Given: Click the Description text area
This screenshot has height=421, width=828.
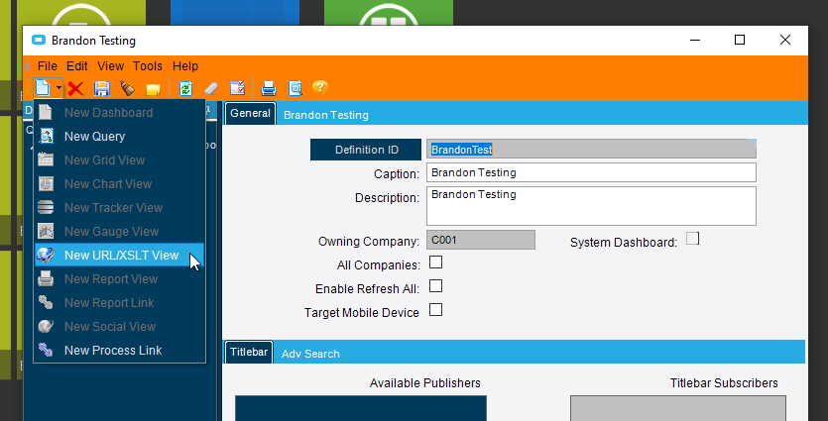Looking at the screenshot, I should point(591,206).
